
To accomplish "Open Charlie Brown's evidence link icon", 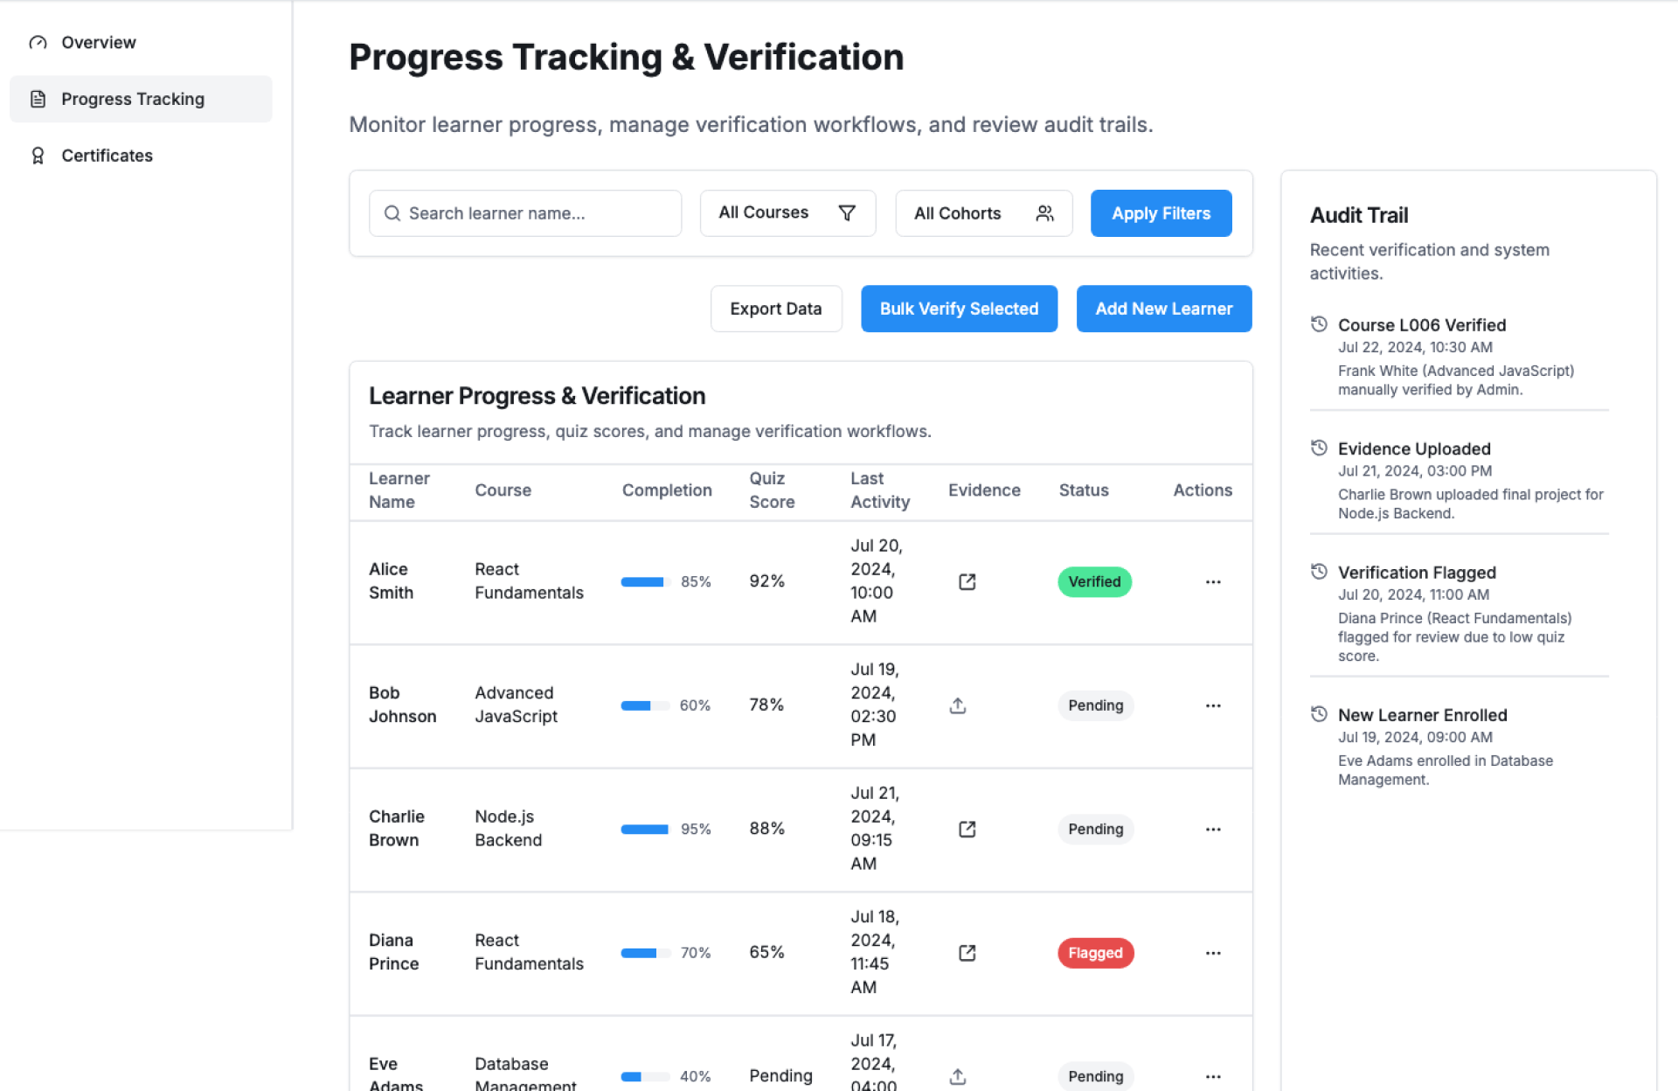I will click(967, 830).
